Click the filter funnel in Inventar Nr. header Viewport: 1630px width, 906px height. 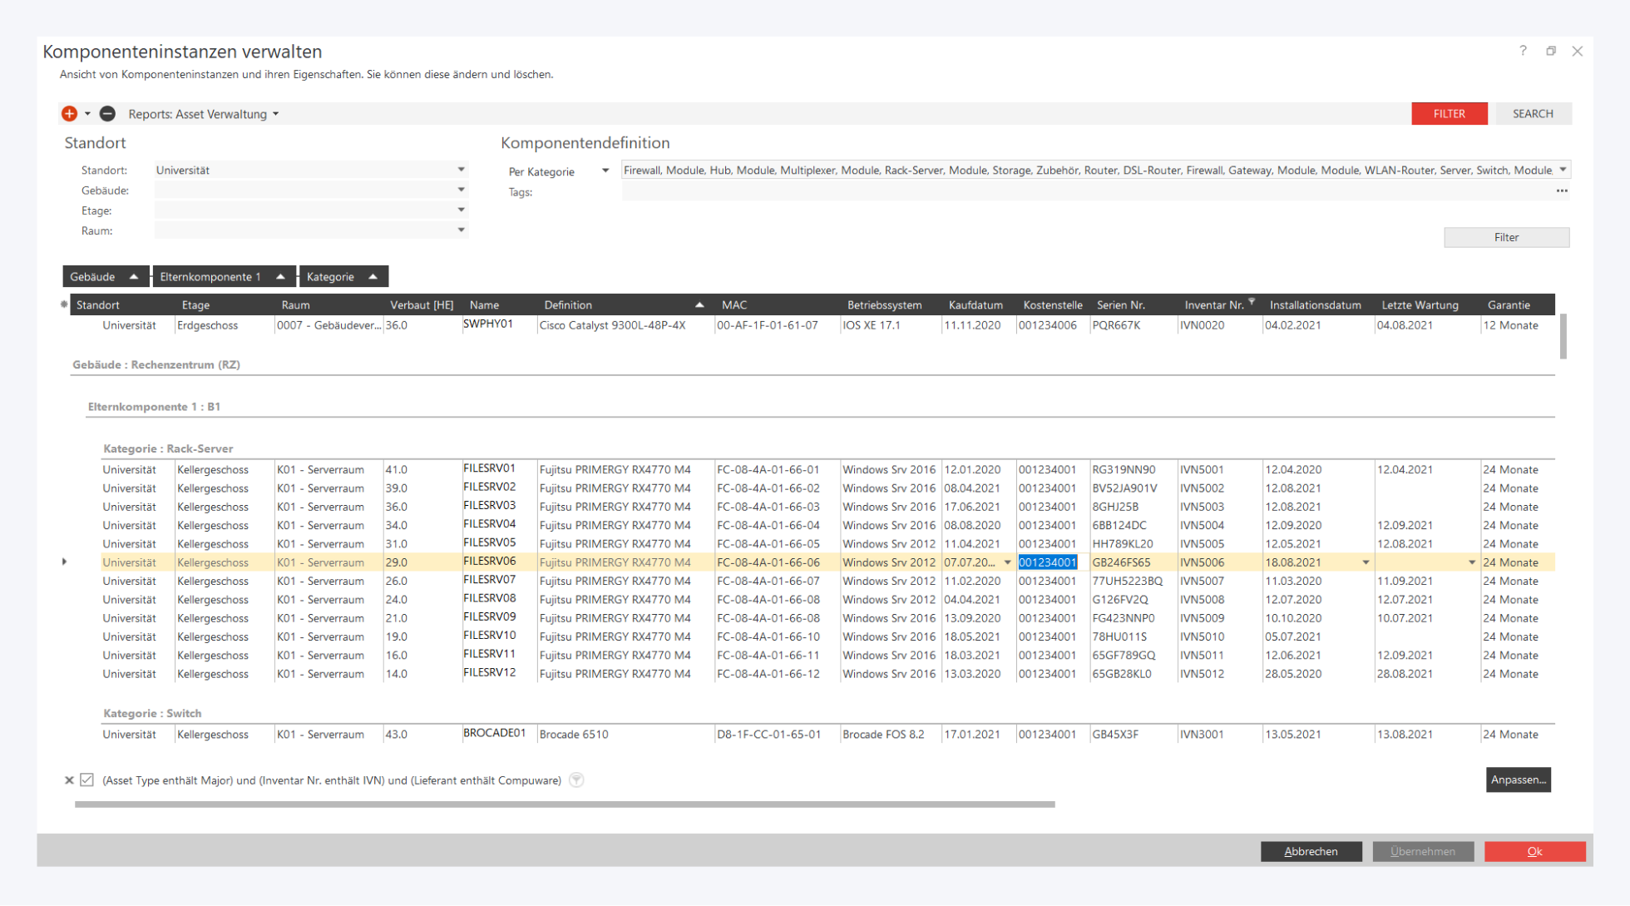1252,302
